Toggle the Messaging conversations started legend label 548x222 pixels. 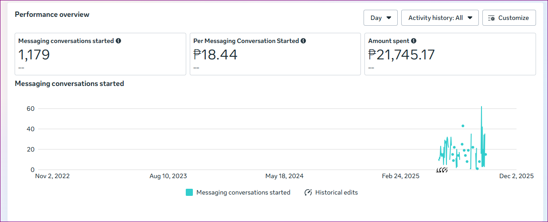243,192
